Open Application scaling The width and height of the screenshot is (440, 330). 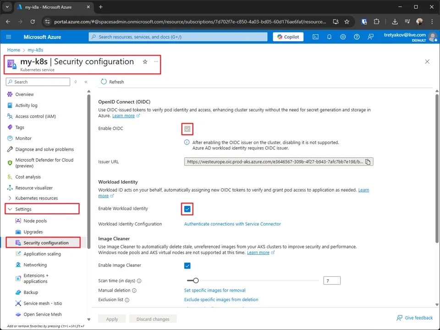coord(42,253)
